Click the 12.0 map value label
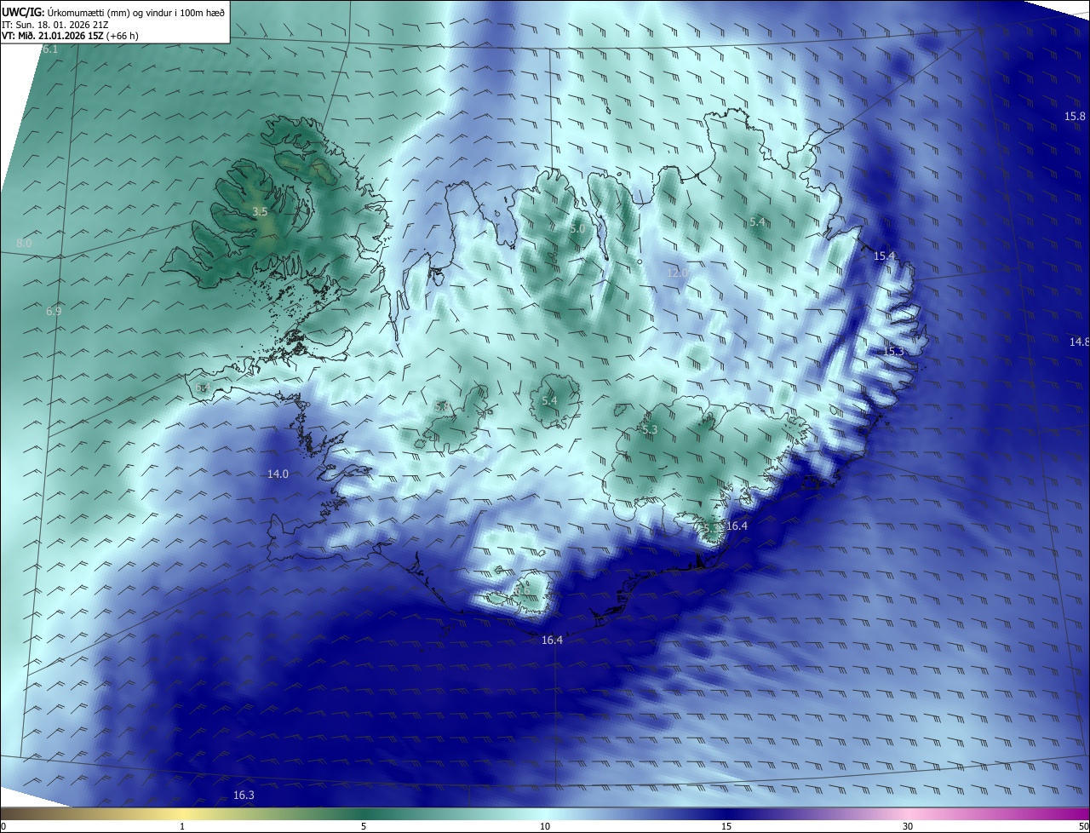Screen dimensions: 1090x833 pos(677,273)
